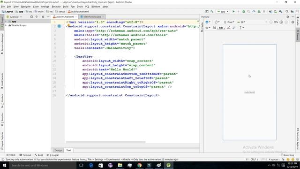Click the Sync Project with Gradle icon
Image resolution: width=300 pixels, height=169 pixels.
(x=270, y=11)
